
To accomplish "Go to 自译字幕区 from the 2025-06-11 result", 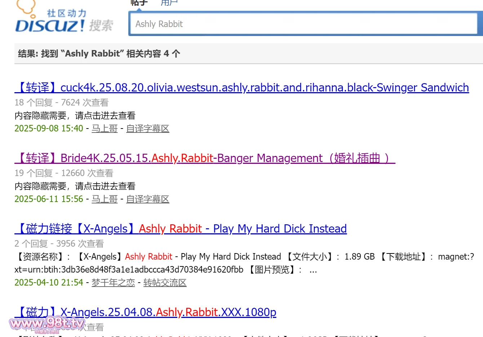I will tap(147, 199).
